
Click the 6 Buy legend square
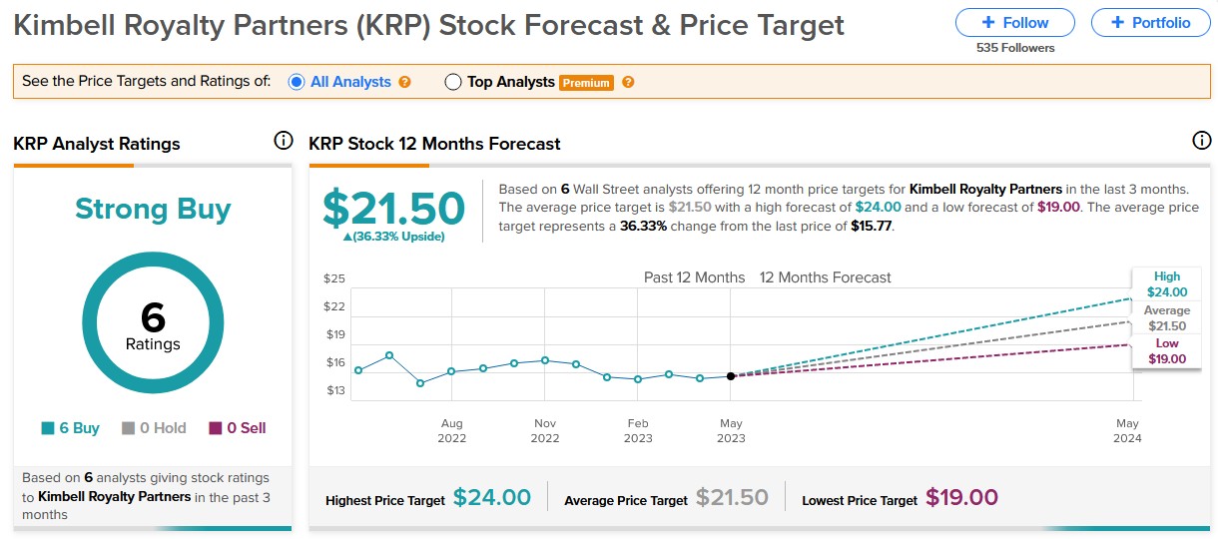point(47,428)
